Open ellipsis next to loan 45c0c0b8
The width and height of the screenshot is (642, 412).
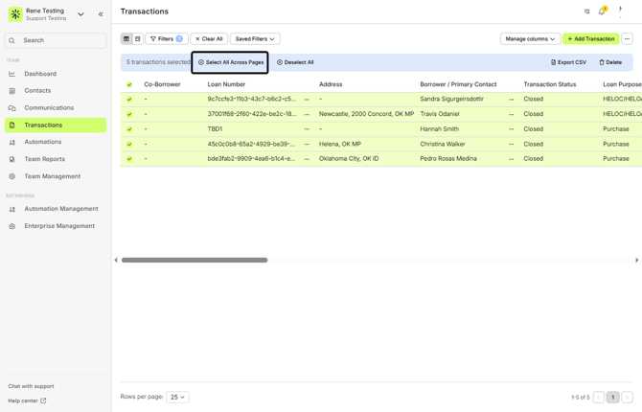point(307,144)
